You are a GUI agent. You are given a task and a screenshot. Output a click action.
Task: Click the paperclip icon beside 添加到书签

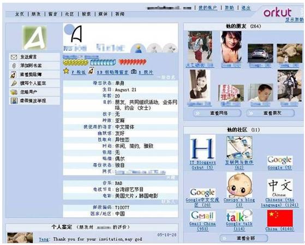pos(14,66)
